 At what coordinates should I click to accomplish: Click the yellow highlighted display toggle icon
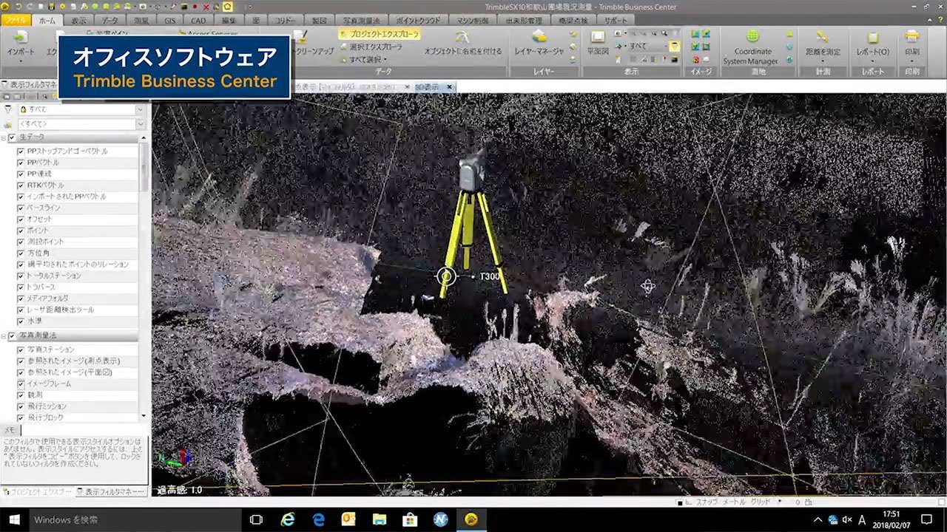[x=675, y=46]
